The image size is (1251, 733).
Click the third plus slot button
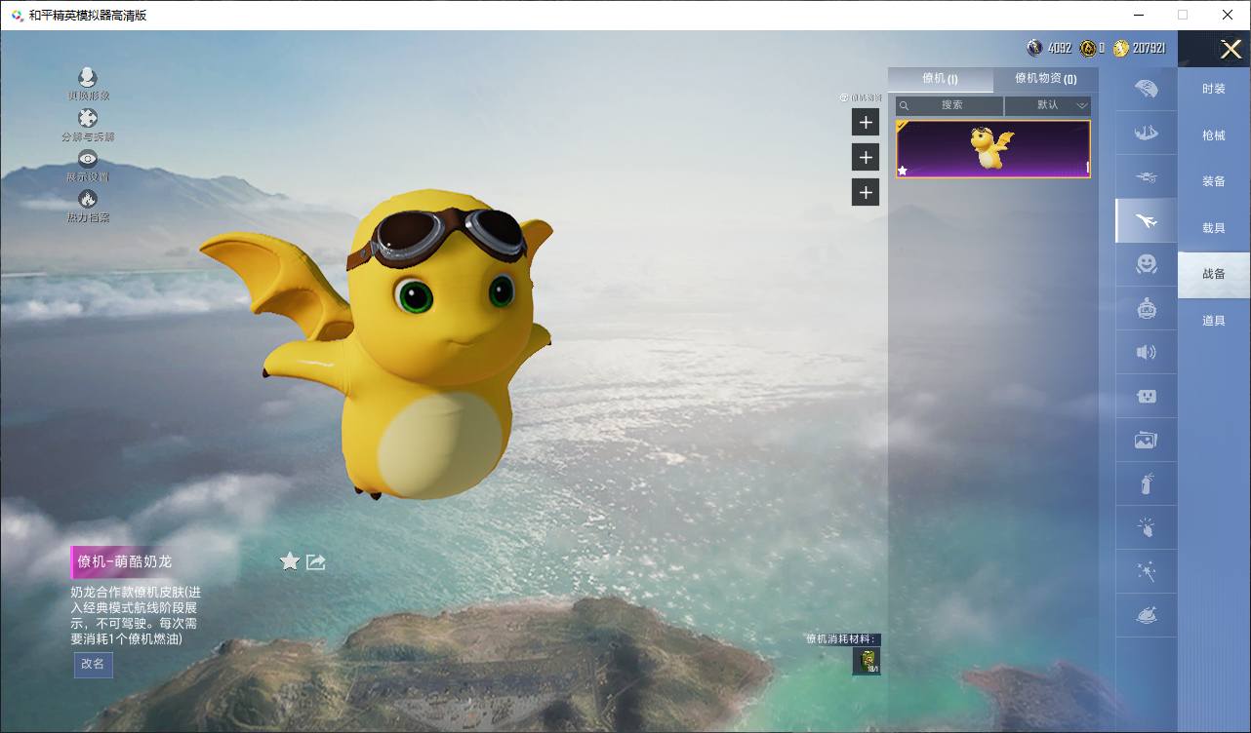point(866,192)
